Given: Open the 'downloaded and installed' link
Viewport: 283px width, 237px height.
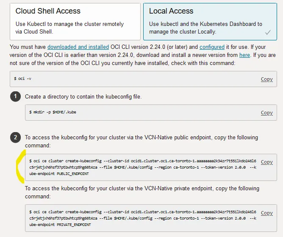Looking at the screenshot, I should 78,47.
